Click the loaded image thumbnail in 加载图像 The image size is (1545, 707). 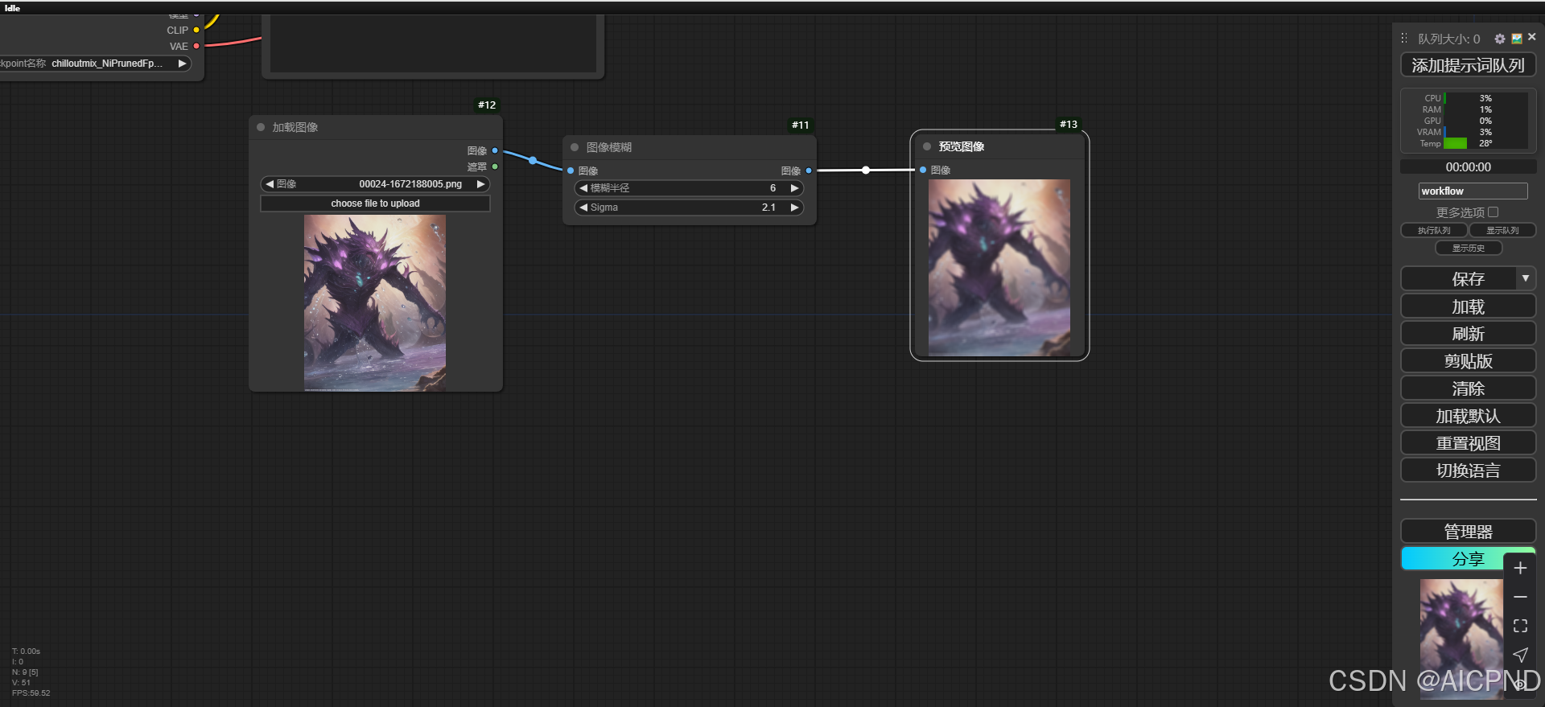coord(375,303)
